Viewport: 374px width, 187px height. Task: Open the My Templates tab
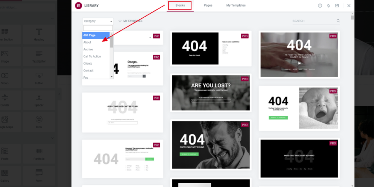tap(236, 5)
